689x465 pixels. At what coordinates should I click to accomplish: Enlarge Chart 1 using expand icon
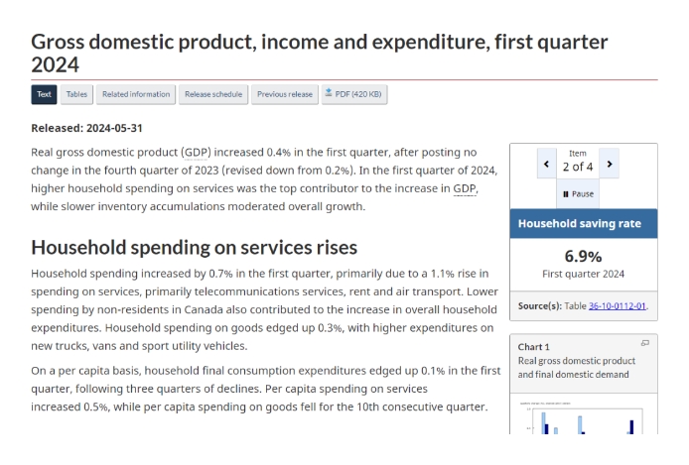(x=644, y=343)
